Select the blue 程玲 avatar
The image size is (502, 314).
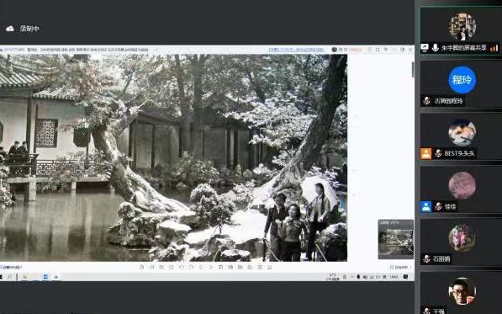pyautogui.click(x=462, y=80)
